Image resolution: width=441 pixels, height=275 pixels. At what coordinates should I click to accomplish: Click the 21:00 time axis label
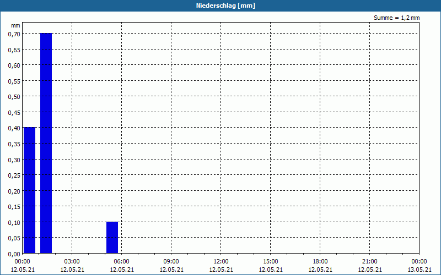(x=369, y=262)
